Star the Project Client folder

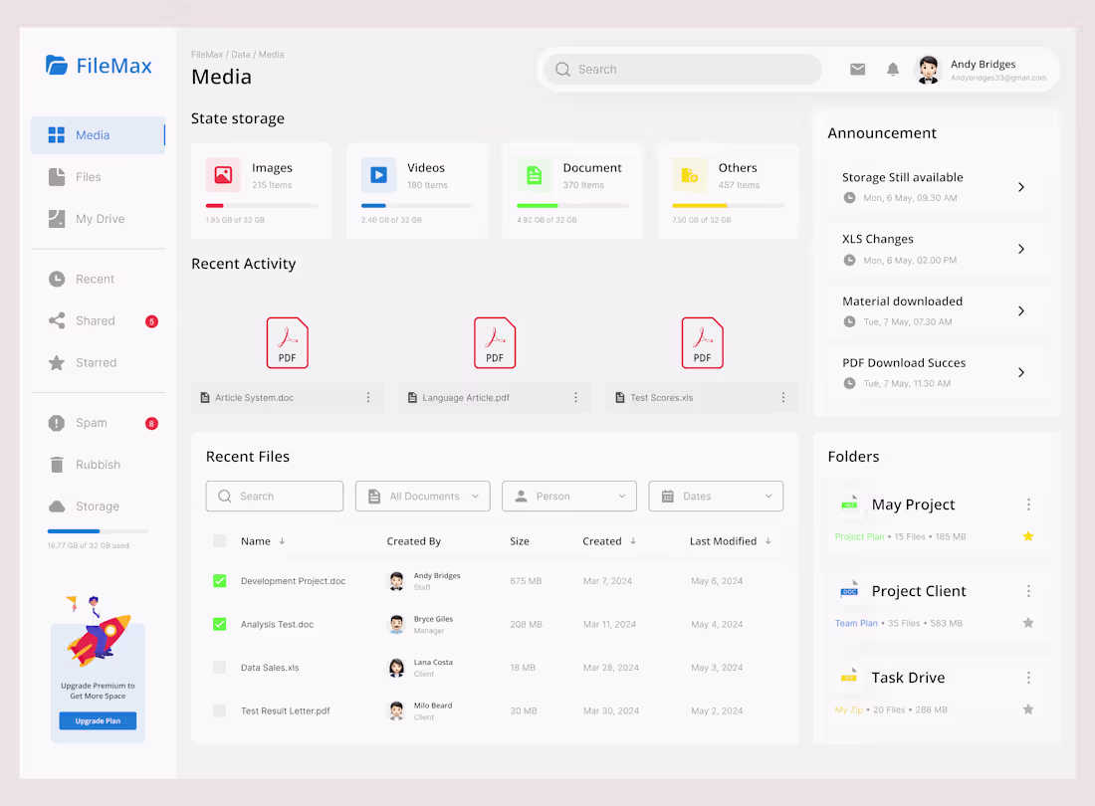point(1028,623)
